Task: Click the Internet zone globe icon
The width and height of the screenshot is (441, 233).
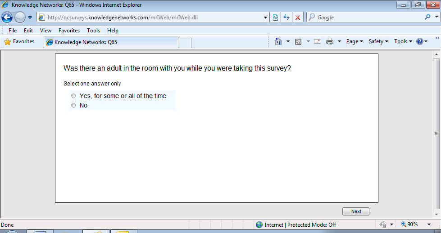Action: 259,224
